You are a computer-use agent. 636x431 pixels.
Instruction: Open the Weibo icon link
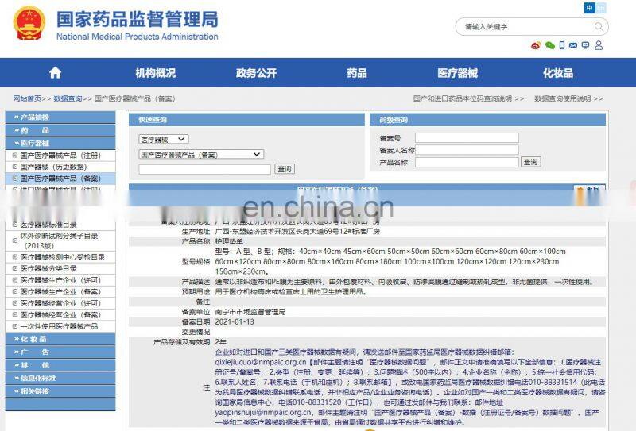[535, 46]
